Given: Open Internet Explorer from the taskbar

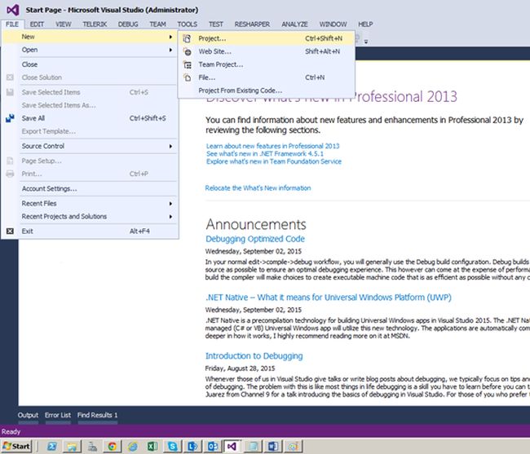Looking at the screenshot, I should (132, 446).
